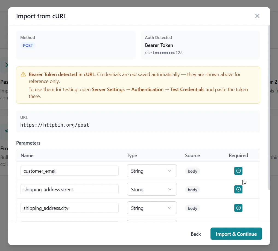
Task: Click the Test Credentials text in the warning
Action: 187,89
